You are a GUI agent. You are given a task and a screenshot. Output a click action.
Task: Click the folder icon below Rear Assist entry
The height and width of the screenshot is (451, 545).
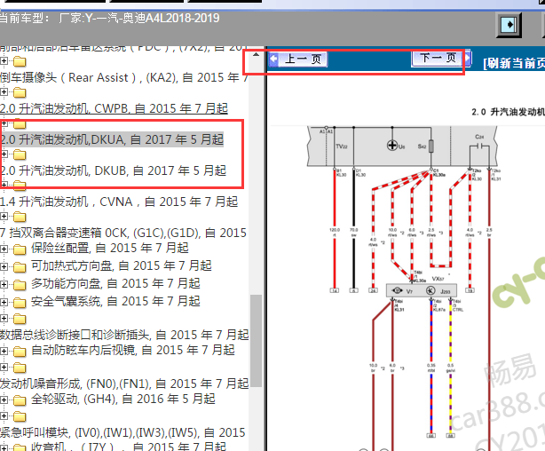(20, 92)
